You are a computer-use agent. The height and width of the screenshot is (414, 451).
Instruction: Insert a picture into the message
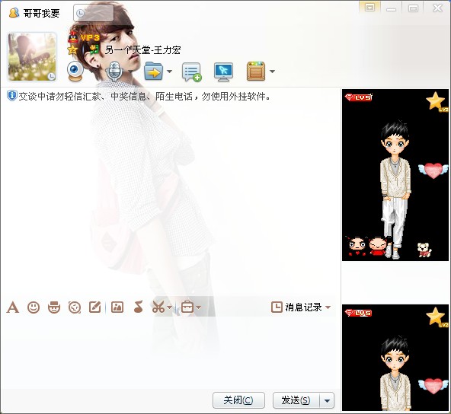(x=117, y=307)
